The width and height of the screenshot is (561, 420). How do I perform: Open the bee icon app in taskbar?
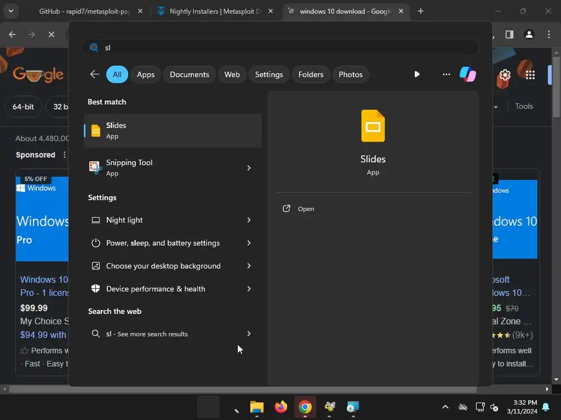point(329,407)
